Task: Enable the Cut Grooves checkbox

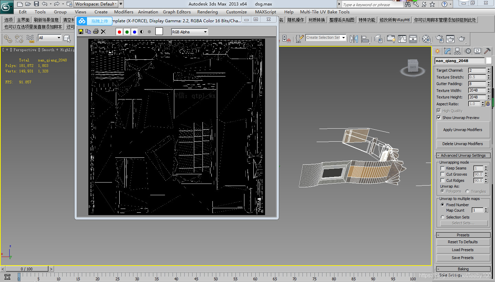Action: click(x=442, y=174)
